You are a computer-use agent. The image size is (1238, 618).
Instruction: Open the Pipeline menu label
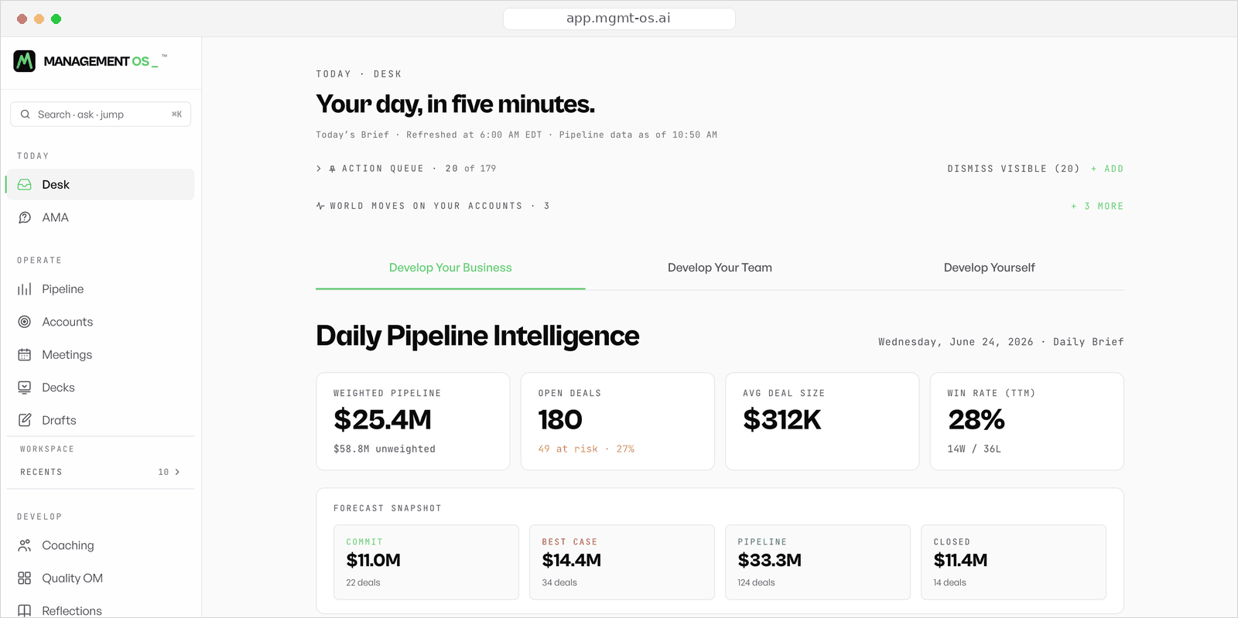[x=63, y=289]
